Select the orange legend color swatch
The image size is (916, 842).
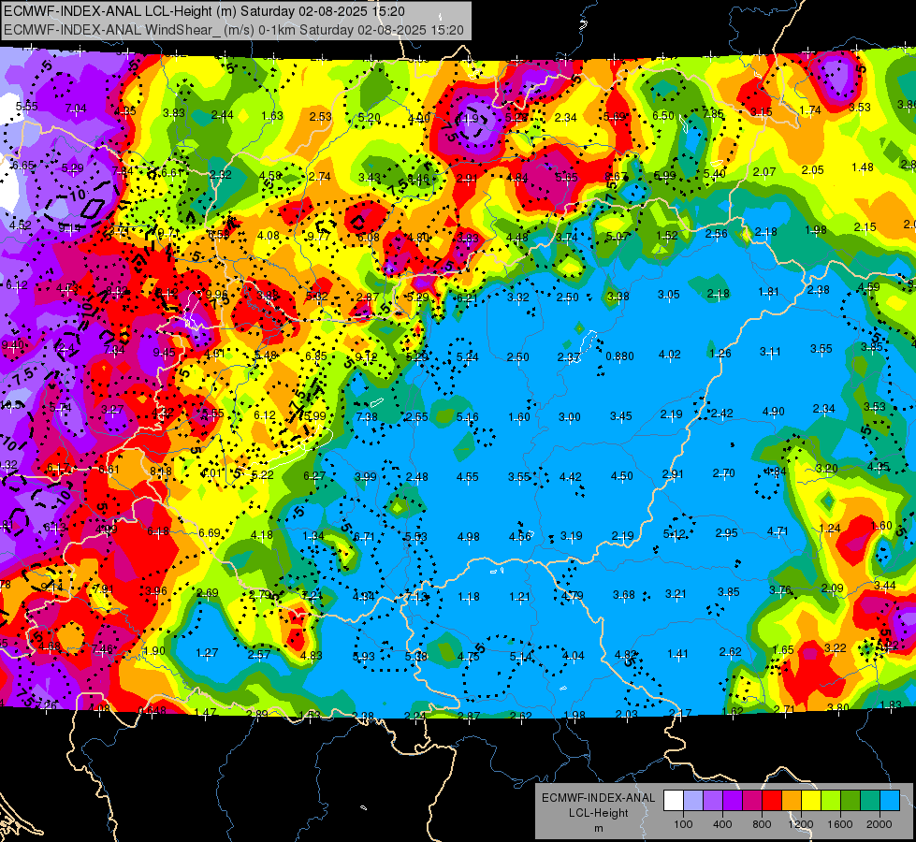[x=792, y=801]
